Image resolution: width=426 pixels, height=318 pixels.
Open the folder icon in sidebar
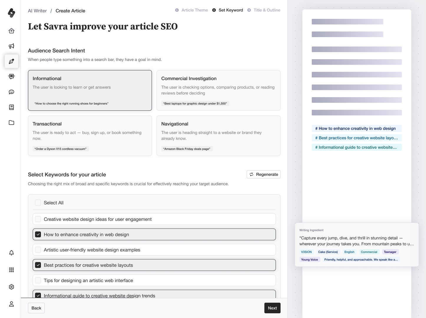[x=11, y=122]
